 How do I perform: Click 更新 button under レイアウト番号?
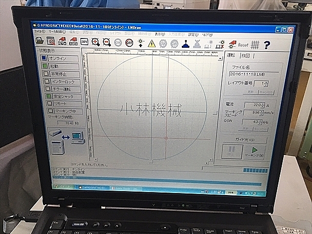[x=251, y=92]
